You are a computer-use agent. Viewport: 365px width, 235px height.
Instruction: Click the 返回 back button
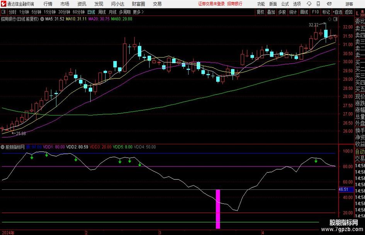(x=348, y=12)
